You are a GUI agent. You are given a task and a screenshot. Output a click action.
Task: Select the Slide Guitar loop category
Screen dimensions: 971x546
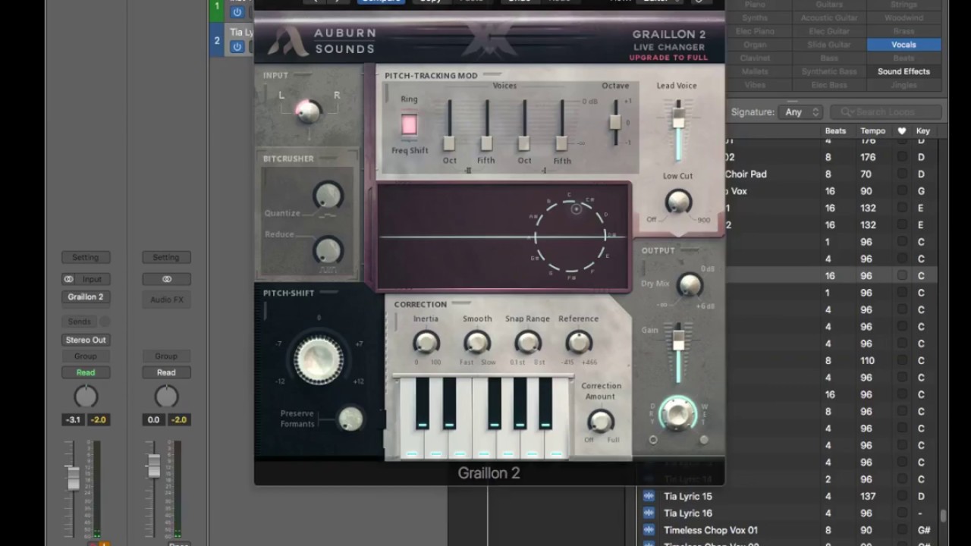coord(829,45)
